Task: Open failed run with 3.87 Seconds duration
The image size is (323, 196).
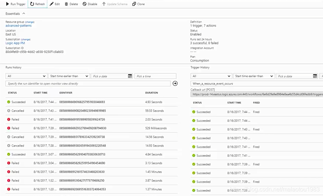Action: coord(92,180)
